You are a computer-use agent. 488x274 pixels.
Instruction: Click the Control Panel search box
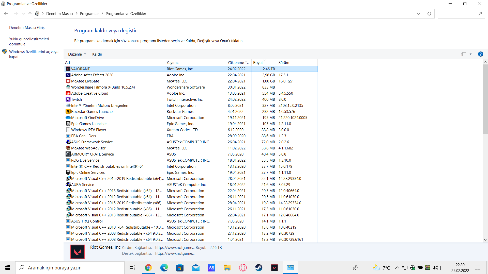tap(461, 14)
